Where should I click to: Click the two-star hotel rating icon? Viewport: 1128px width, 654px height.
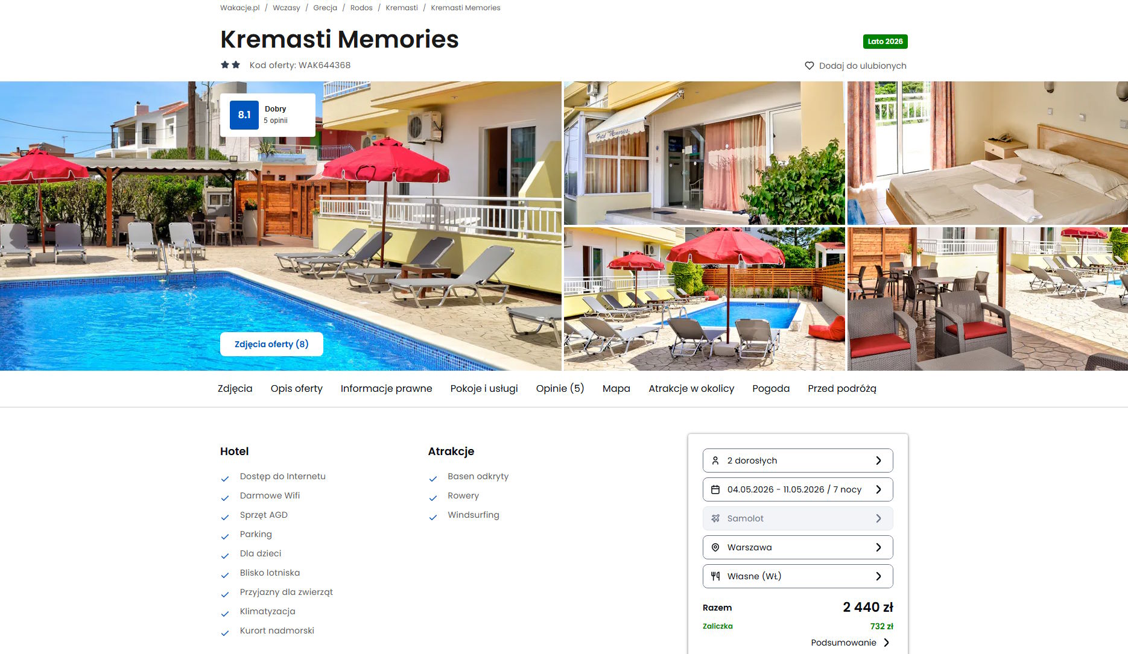pyautogui.click(x=230, y=64)
